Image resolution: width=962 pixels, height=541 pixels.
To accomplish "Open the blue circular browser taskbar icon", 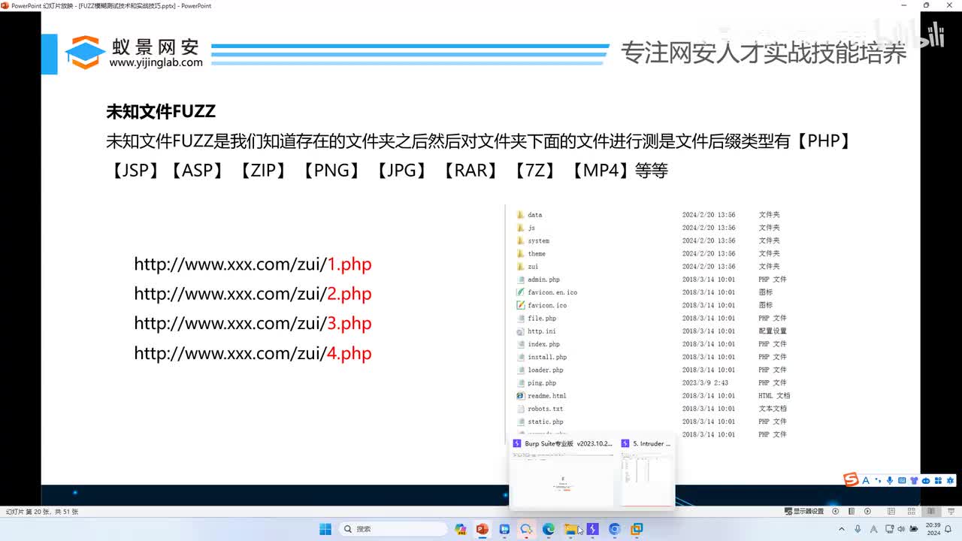I will coord(615,529).
